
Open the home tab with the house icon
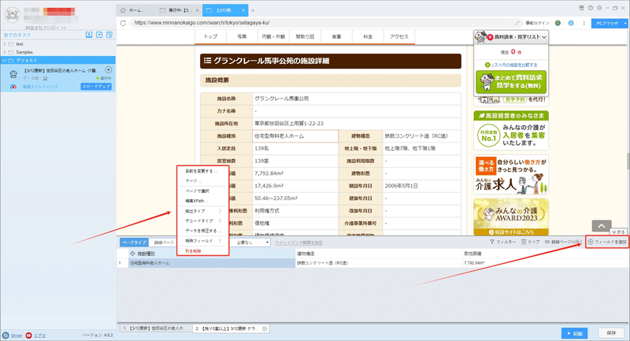(123, 10)
